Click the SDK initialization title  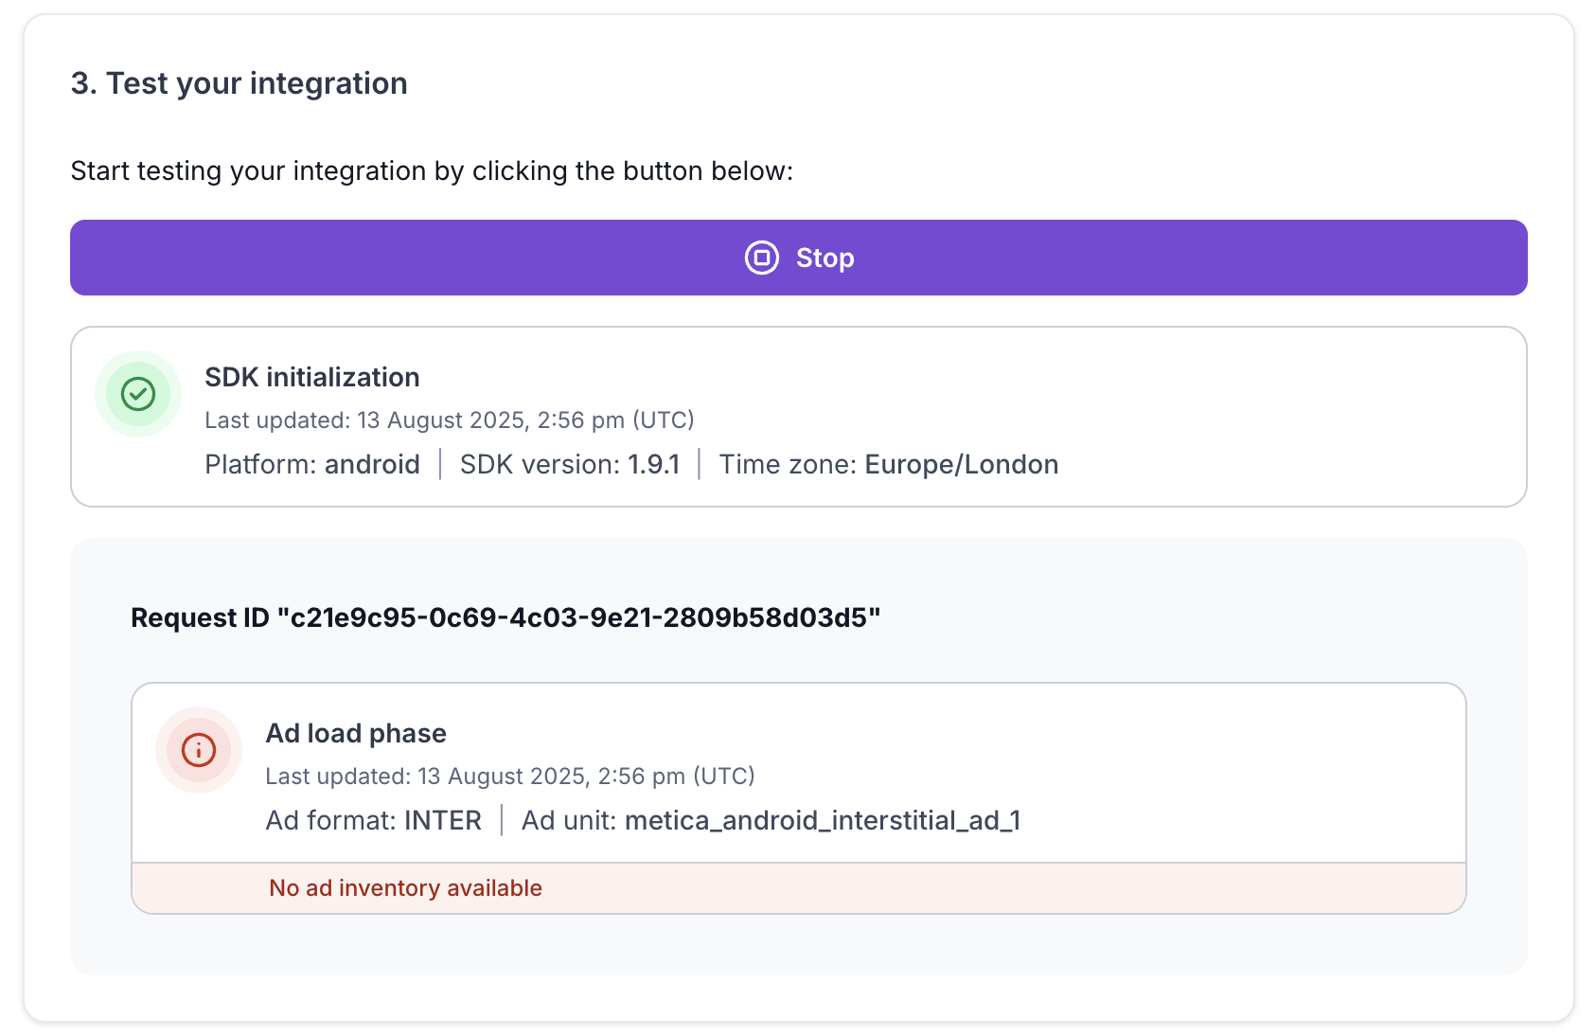(x=312, y=377)
